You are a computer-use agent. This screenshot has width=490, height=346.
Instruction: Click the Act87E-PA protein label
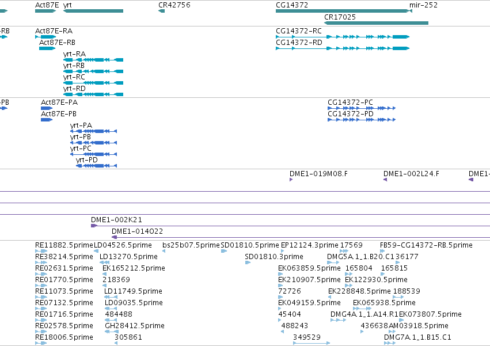[x=59, y=102]
